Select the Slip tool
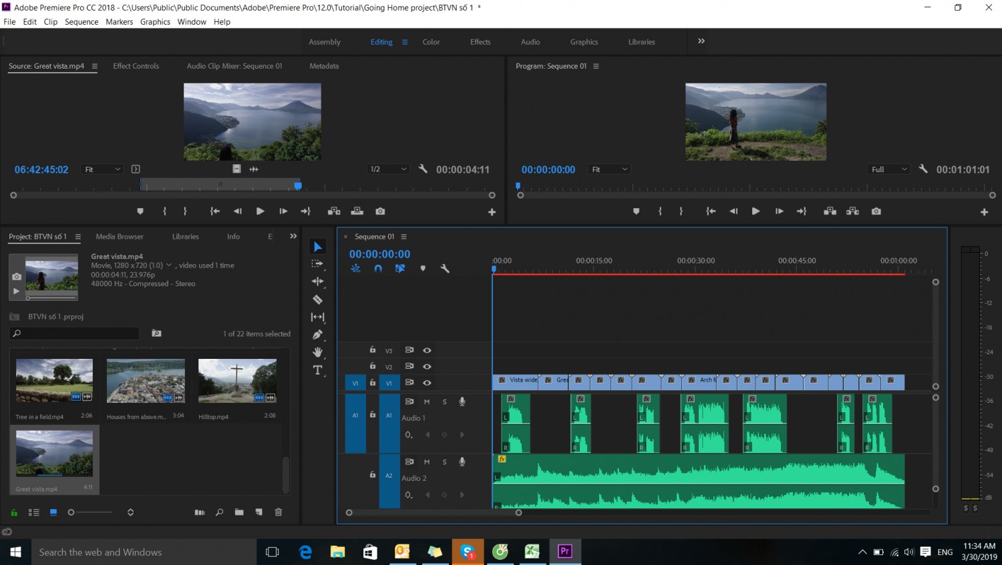The height and width of the screenshot is (565, 1002). (x=318, y=317)
